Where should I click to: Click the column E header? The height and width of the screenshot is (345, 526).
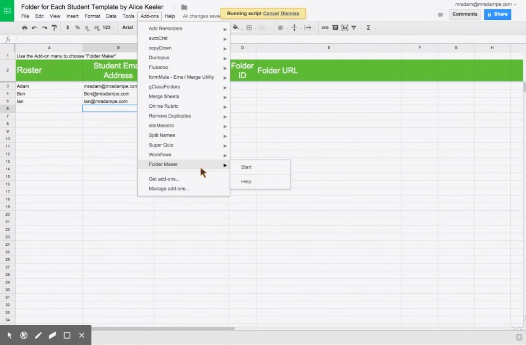[x=329, y=48]
